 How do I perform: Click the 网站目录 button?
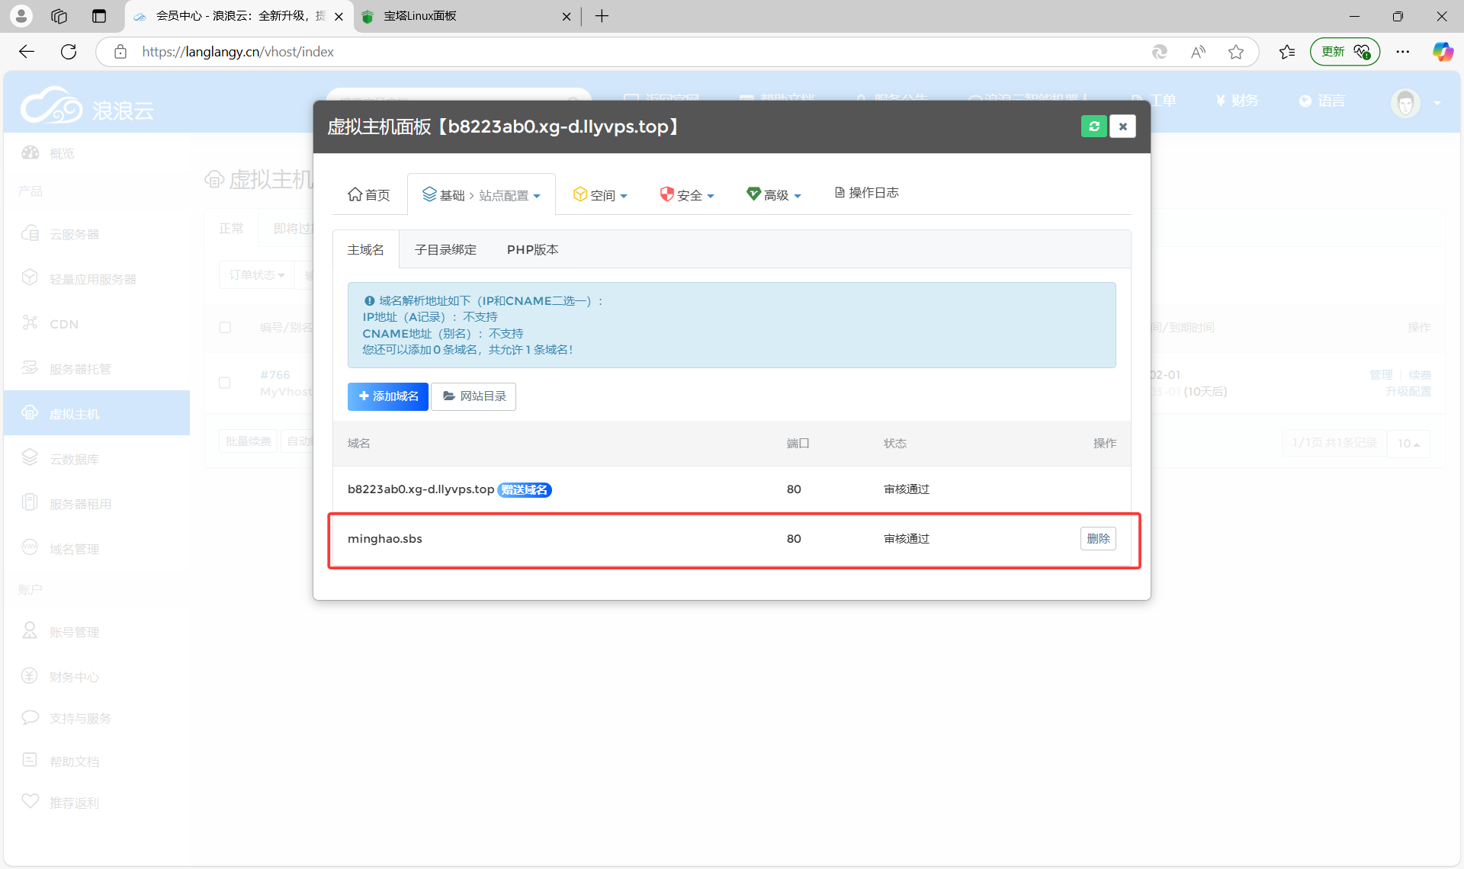[474, 396]
